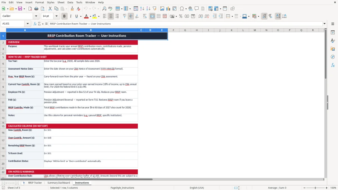Screen dimensions: 338x190
Task: Apply the red font color swatch
Action: [86, 16]
